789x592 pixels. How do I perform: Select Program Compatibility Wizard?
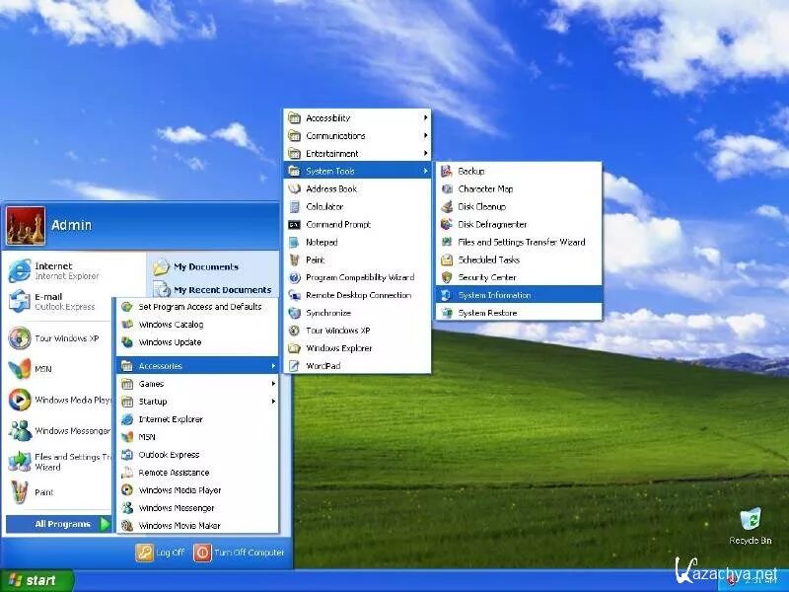(357, 277)
